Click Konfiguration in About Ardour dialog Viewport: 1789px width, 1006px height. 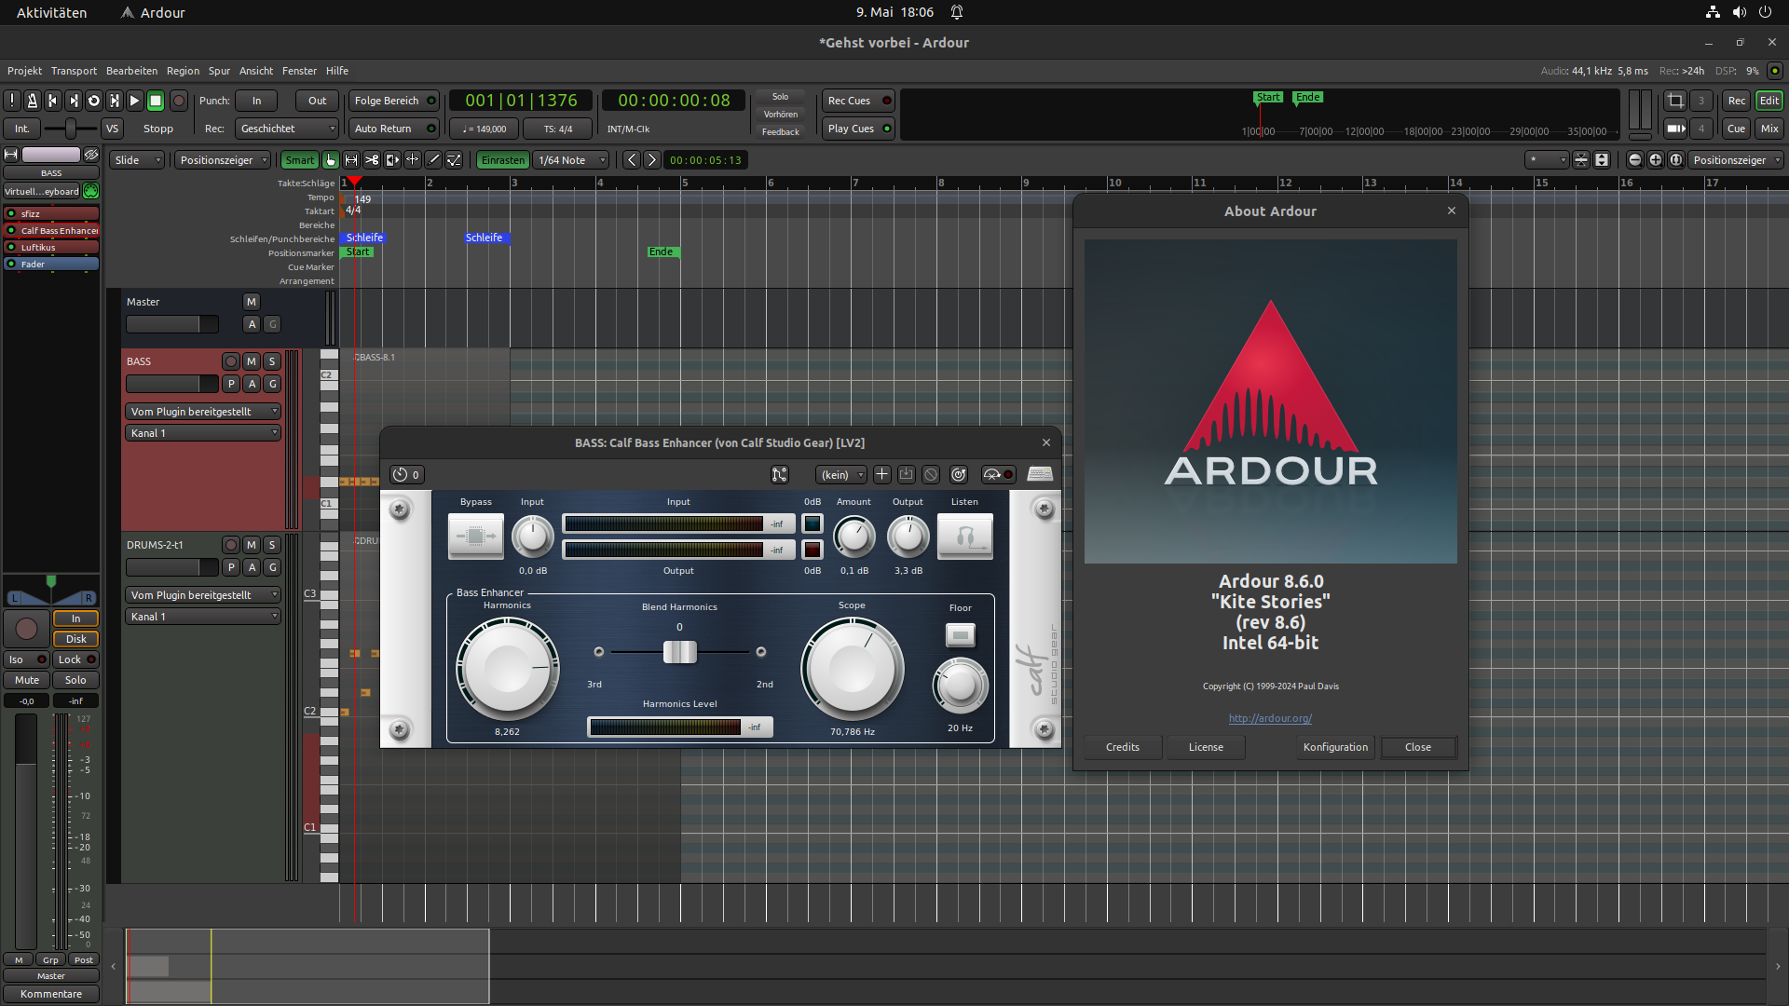[1335, 747]
